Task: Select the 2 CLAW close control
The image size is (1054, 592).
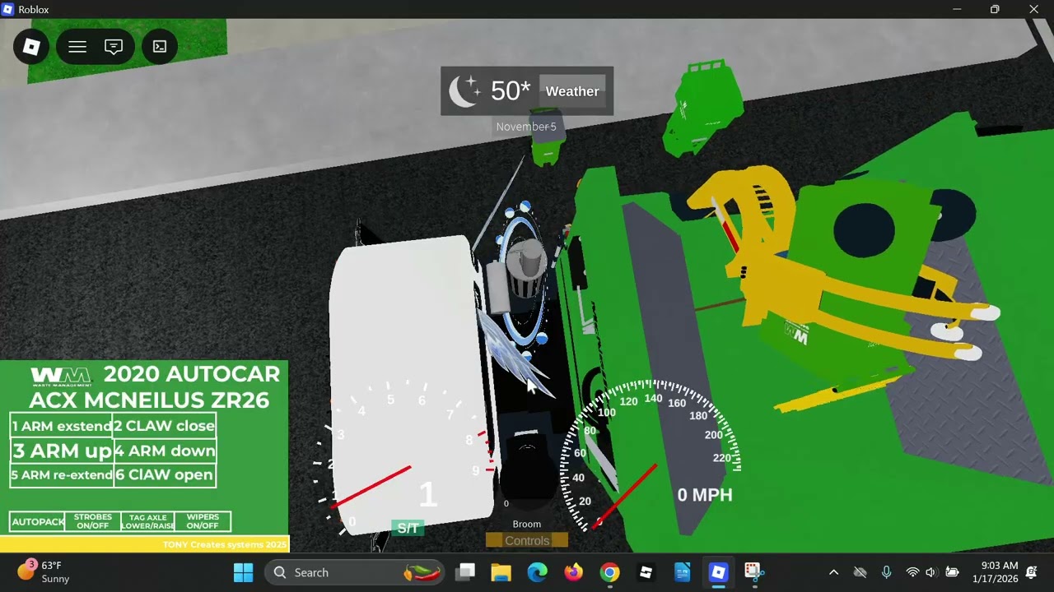Action: click(165, 426)
